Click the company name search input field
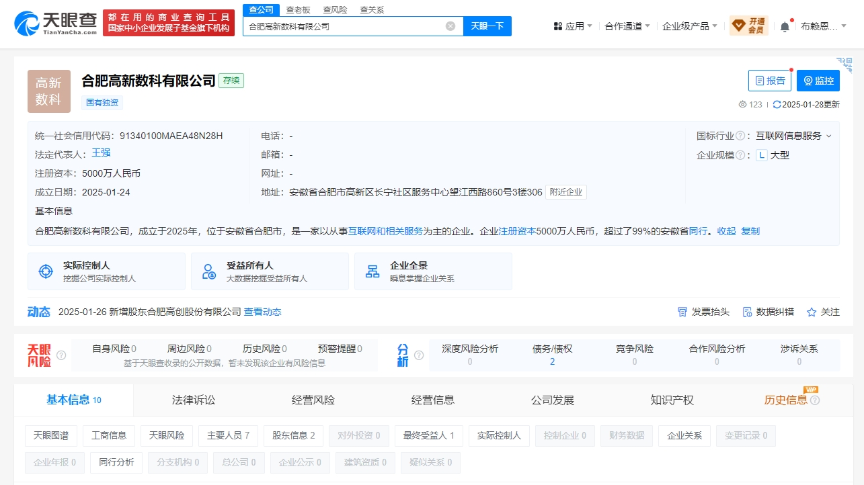Screen dimensions: 864x485 (x=343, y=26)
